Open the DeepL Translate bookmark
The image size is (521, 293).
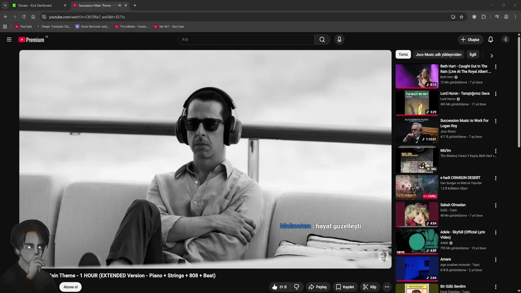coord(54,26)
